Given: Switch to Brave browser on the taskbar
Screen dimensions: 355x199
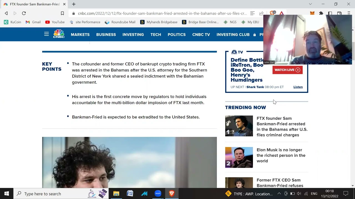Looking at the screenshot, I should (172, 194).
